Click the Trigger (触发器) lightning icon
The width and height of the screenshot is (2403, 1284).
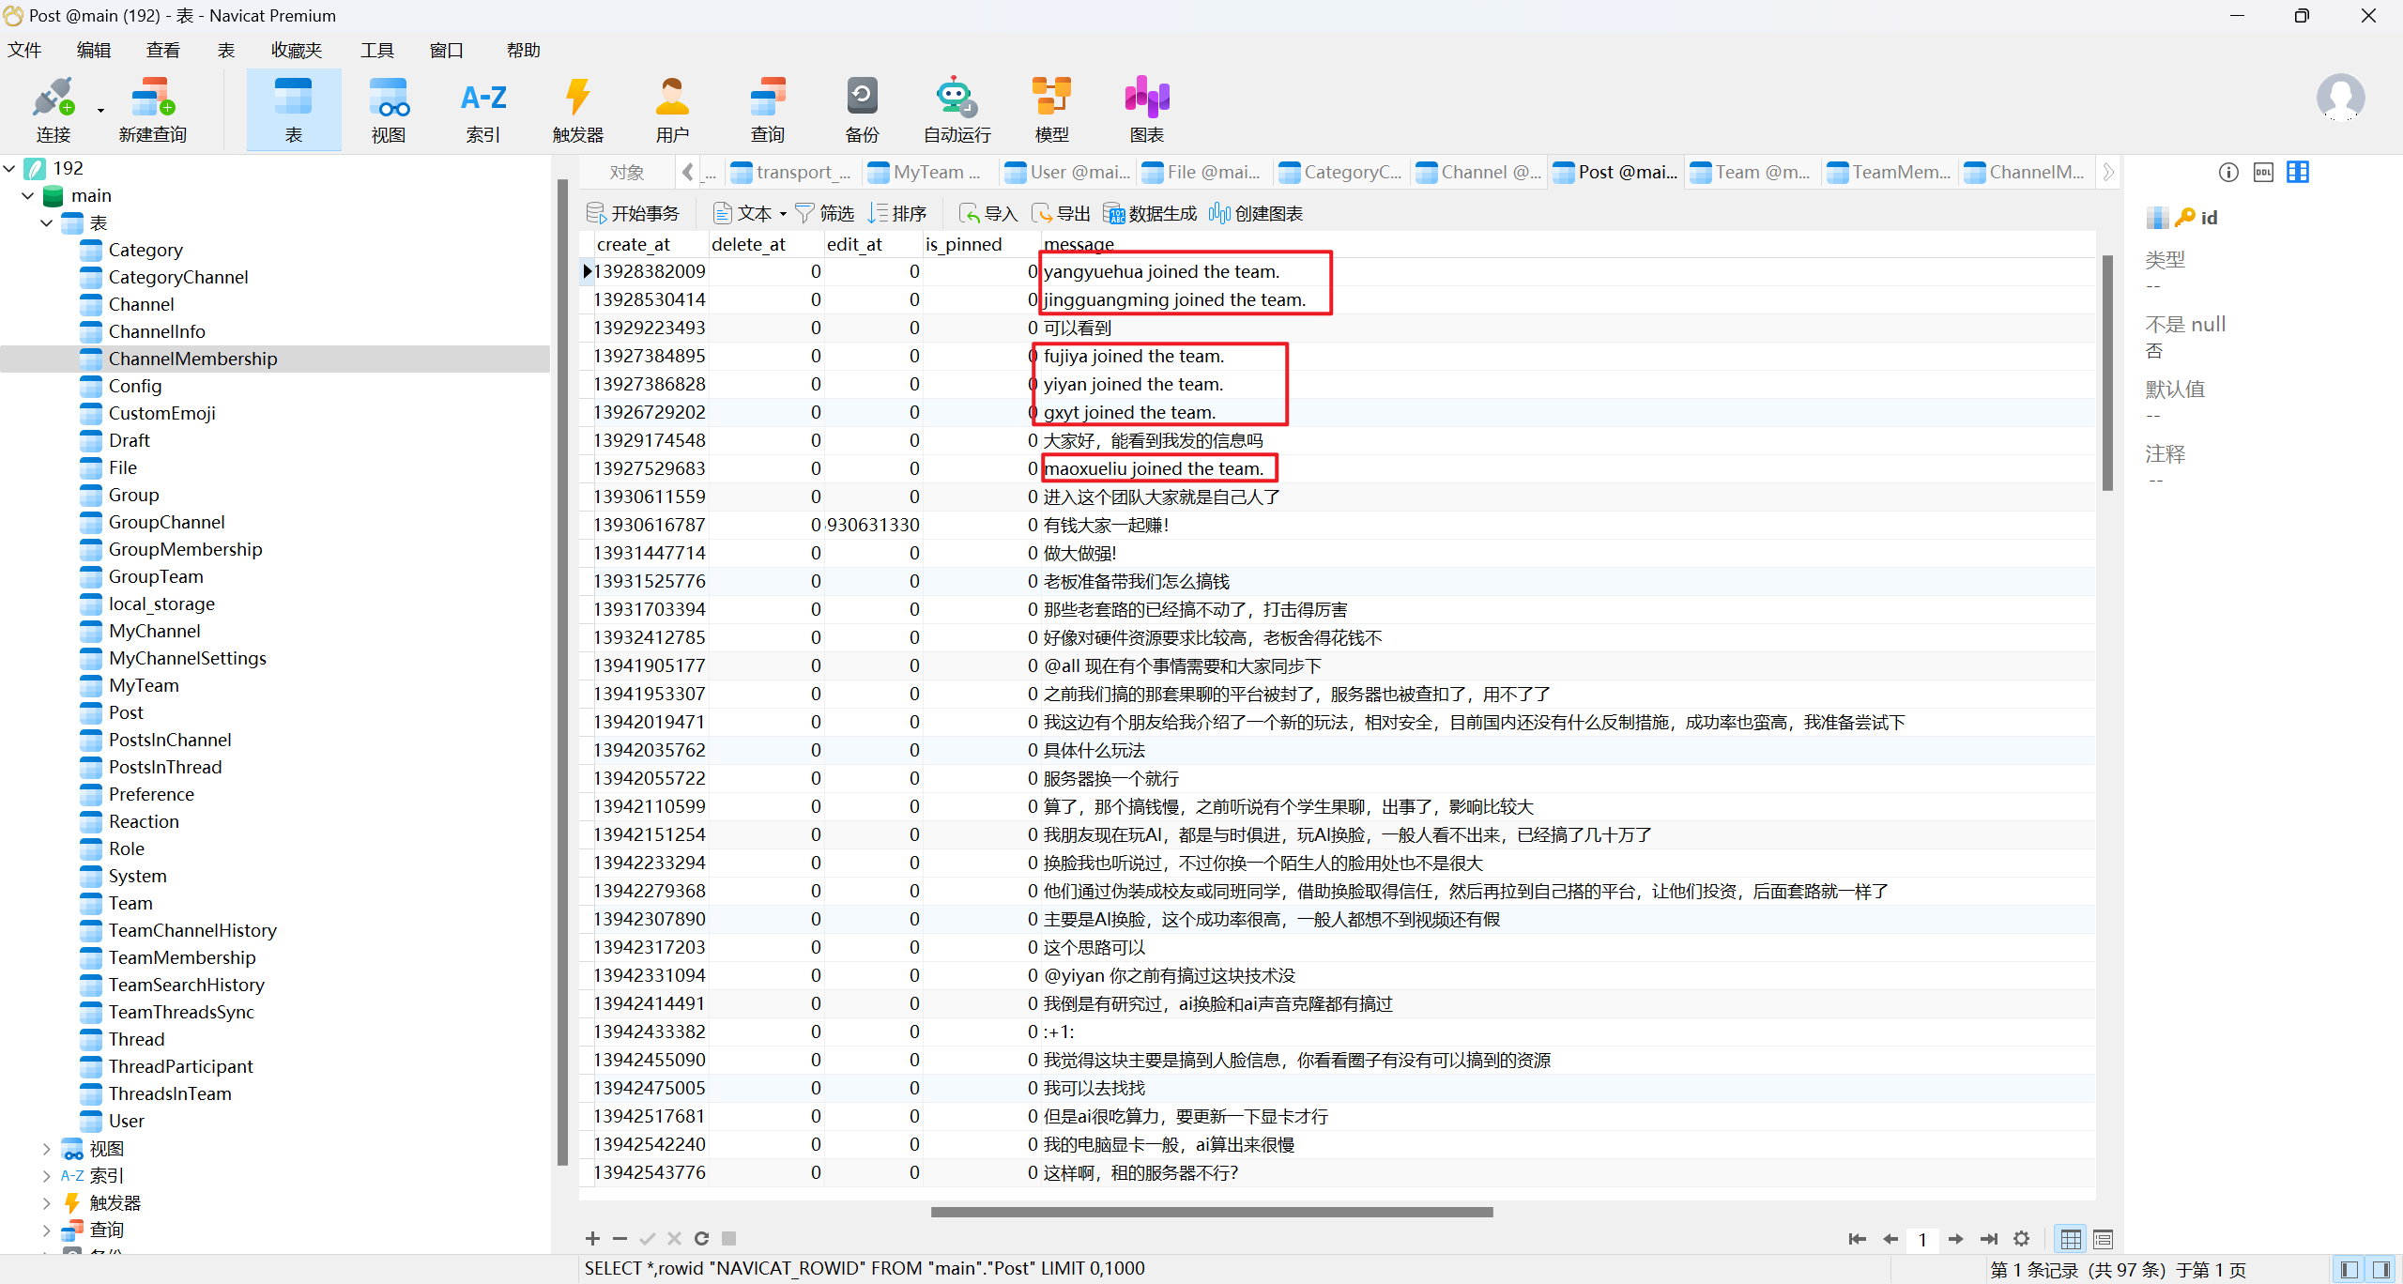click(x=577, y=99)
